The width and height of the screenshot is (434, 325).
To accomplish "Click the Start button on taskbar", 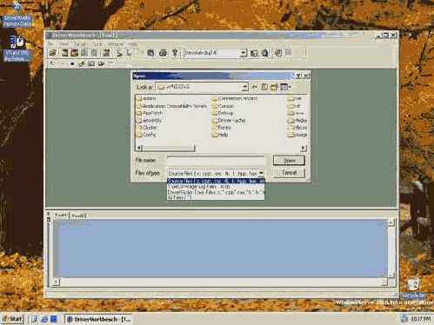I will pyautogui.click(x=12, y=319).
